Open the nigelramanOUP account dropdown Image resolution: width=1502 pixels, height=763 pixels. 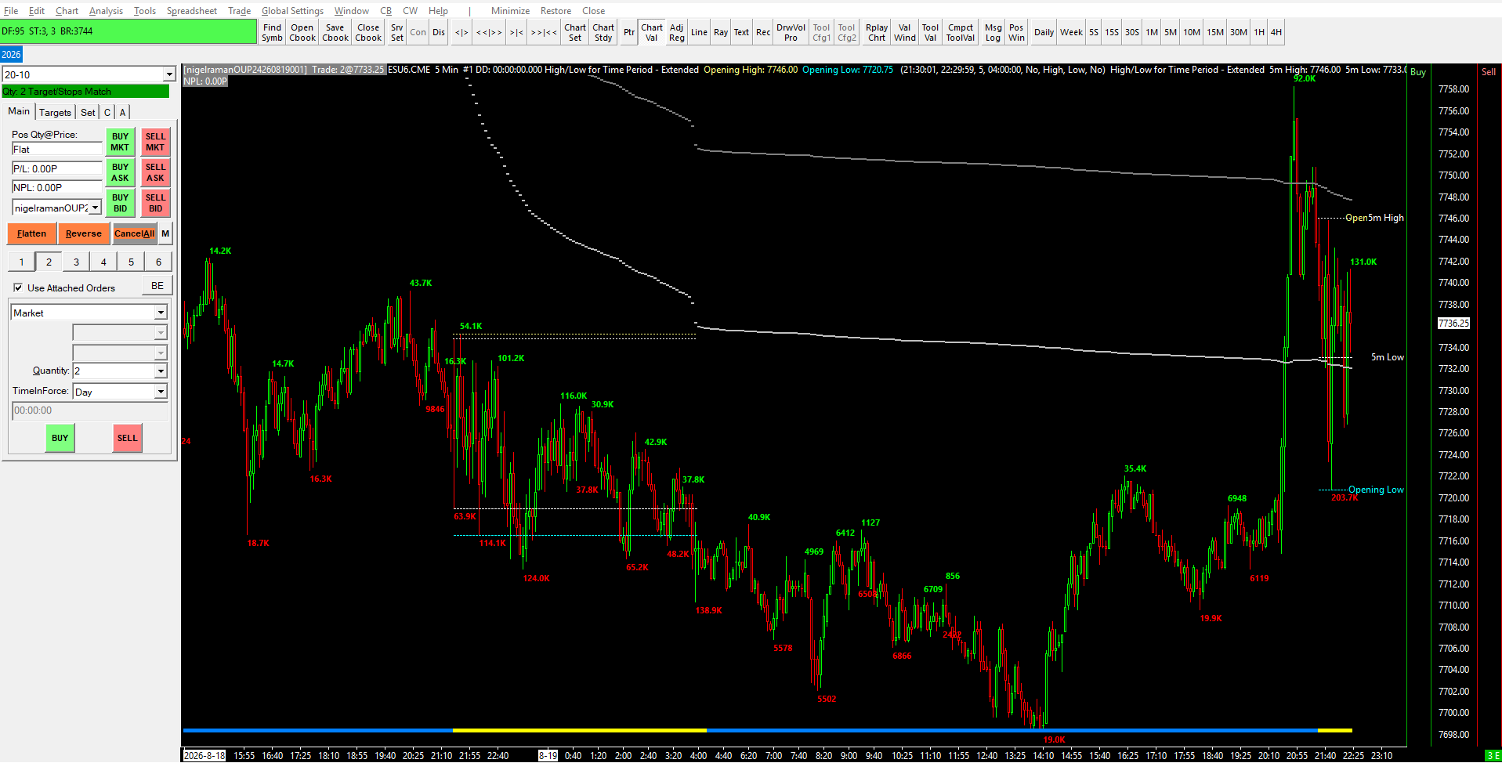(x=96, y=208)
